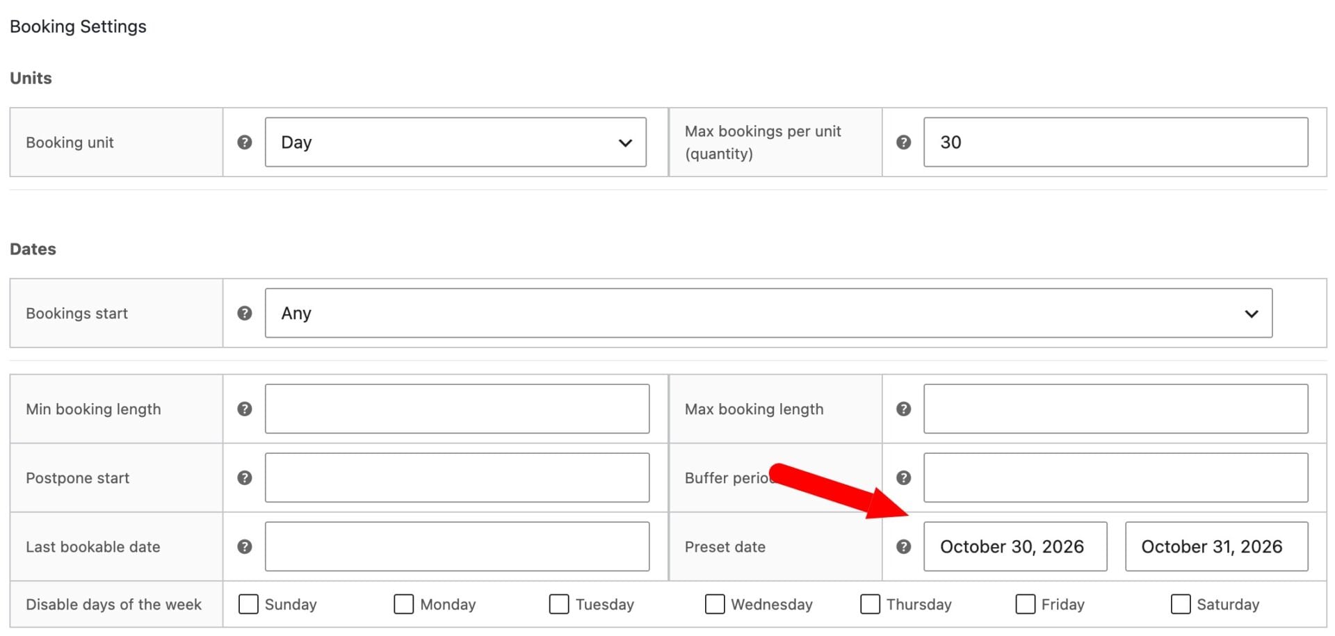Click help icon for Min booking length
The image size is (1335, 636).
point(245,409)
